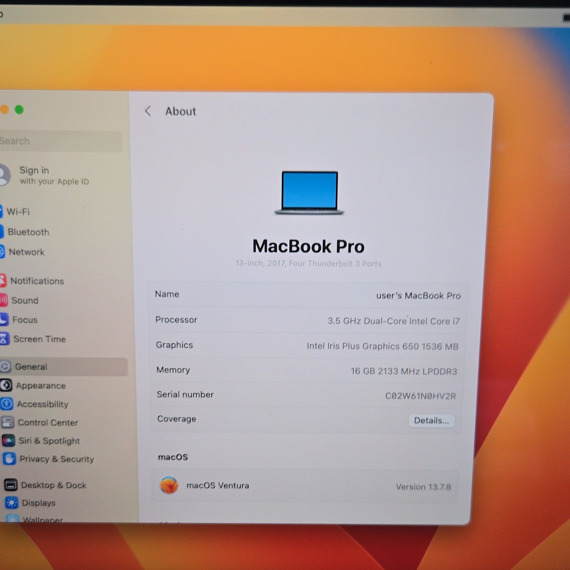Click the Accessibility icon in sidebar
This screenshot has width=570, height=570.
click(7, 404)
